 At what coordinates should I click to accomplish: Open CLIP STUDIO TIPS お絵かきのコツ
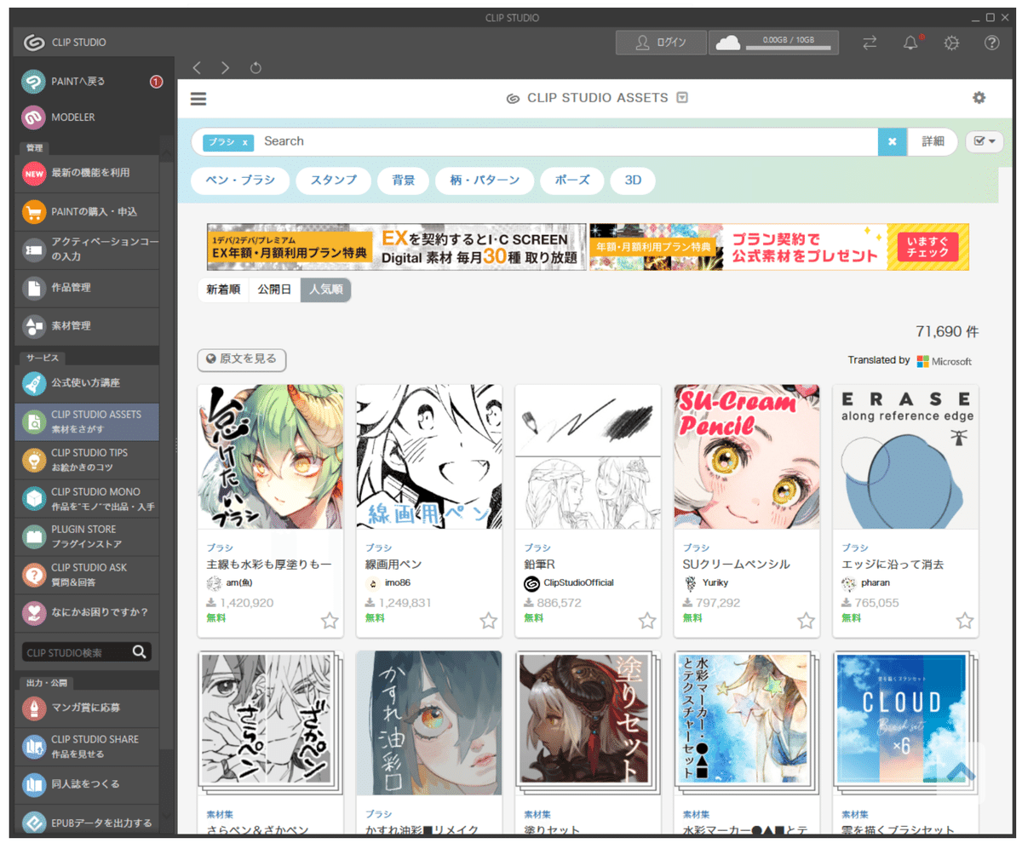(x=88, y=460)
